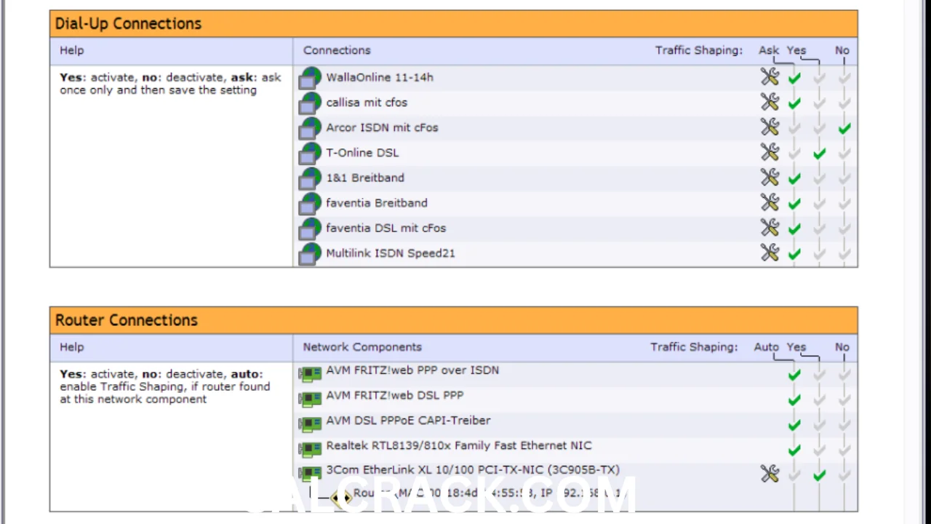Click 'AVM FRITZ!web PPP over ISDN' component name
Viewport: 931px width, 524px height.
(x=412, y=370)
